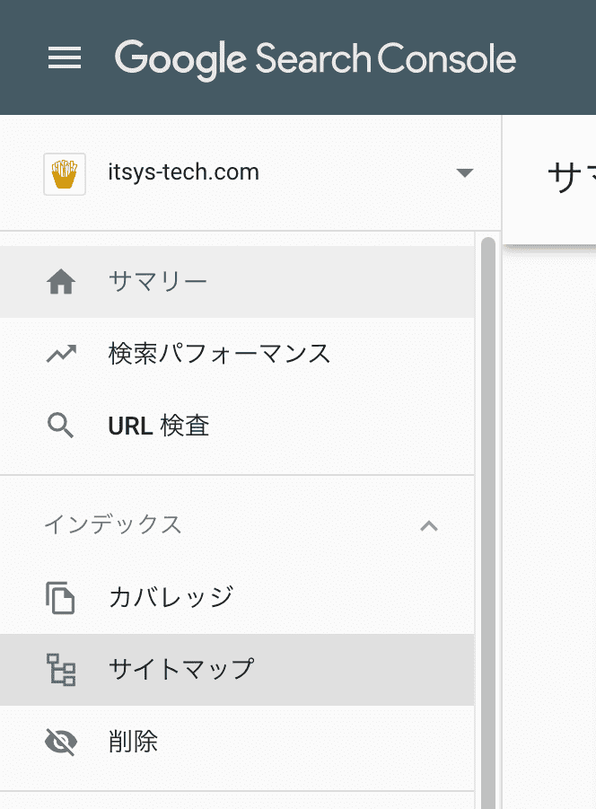Click the coverage pages icon
596x809 pixels.
pyautogui.click(x=60, y=597)
